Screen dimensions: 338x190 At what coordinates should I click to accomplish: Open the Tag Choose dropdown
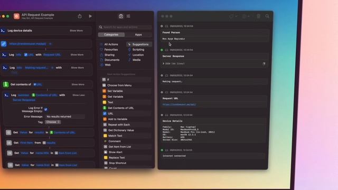coord(53,122)
